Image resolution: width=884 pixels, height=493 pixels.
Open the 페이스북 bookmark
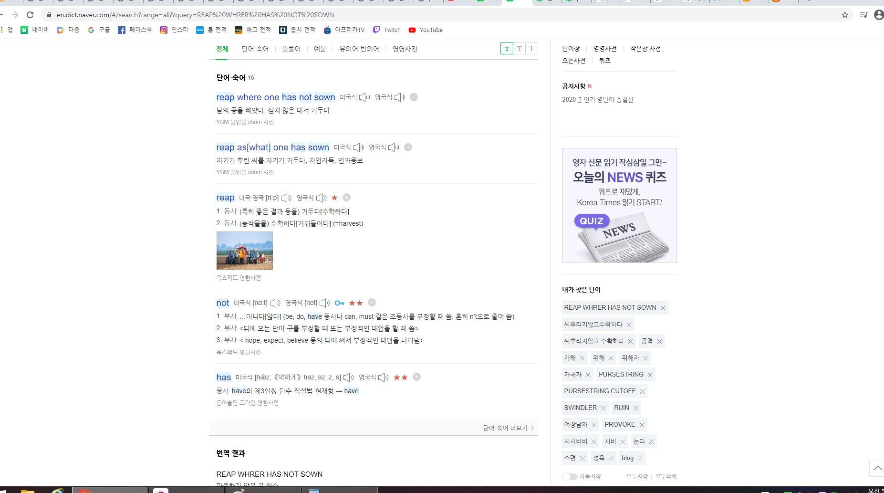(135, 30)
